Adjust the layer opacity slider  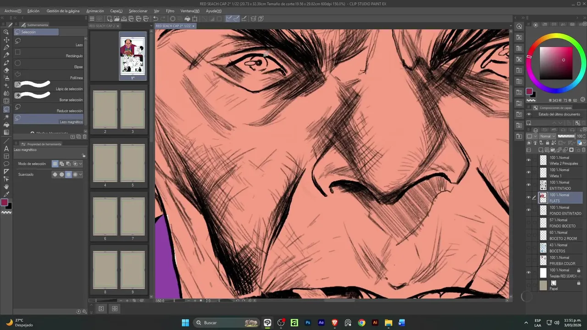click(x=566, y=136)
